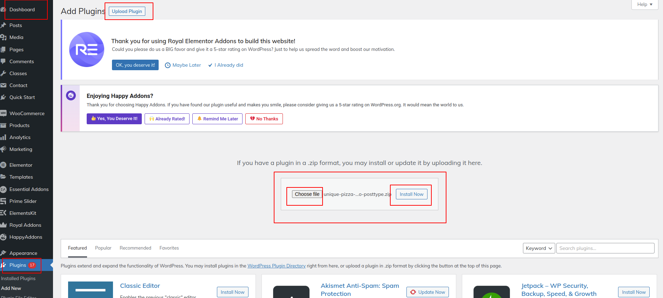Select the Favorites tab
Image resolution: width=663 pixels, height=298 pixels.
tap(169, 248)
